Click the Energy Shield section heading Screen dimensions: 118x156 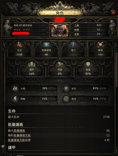[16, 125]
